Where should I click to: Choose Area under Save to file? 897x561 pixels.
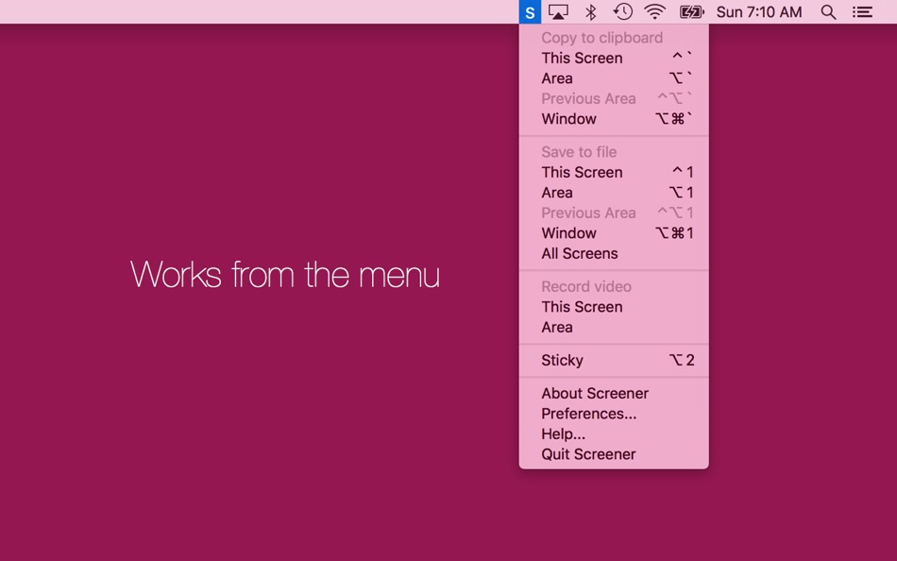(x=614, y=193)
